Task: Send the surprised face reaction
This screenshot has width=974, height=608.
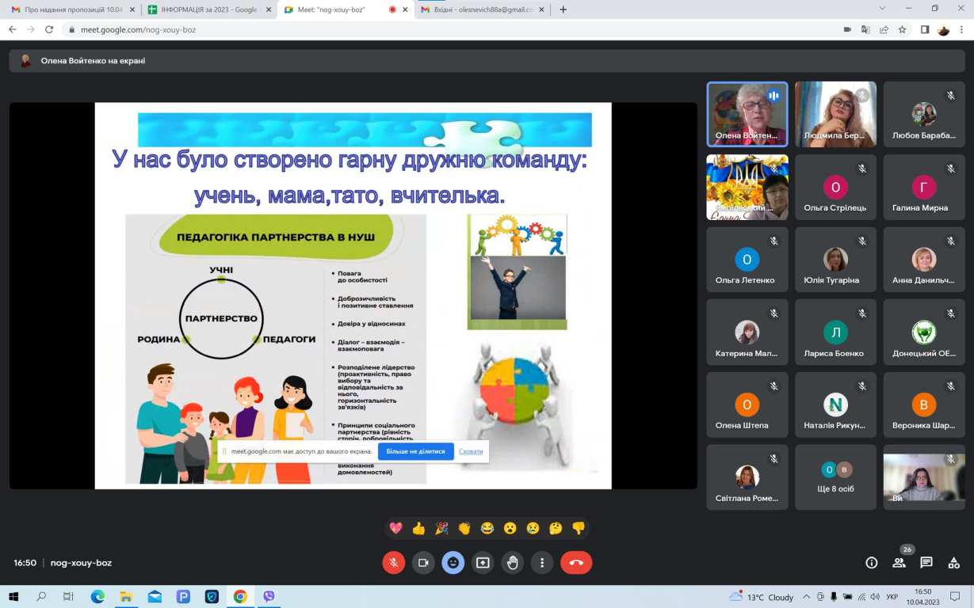Action: (x=510, y=528)
